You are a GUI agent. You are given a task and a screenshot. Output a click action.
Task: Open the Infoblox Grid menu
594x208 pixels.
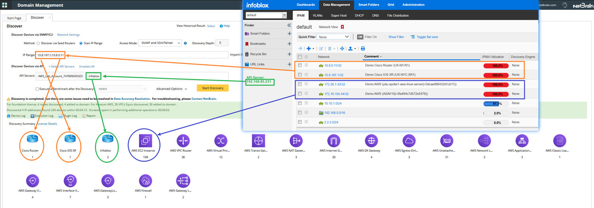click(390, 5)
